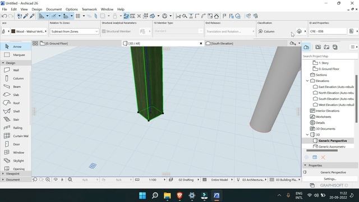Collapse the Design toolbox section
Screen dimensions: 359x202
pyautogui.click(x=3, y=63)
